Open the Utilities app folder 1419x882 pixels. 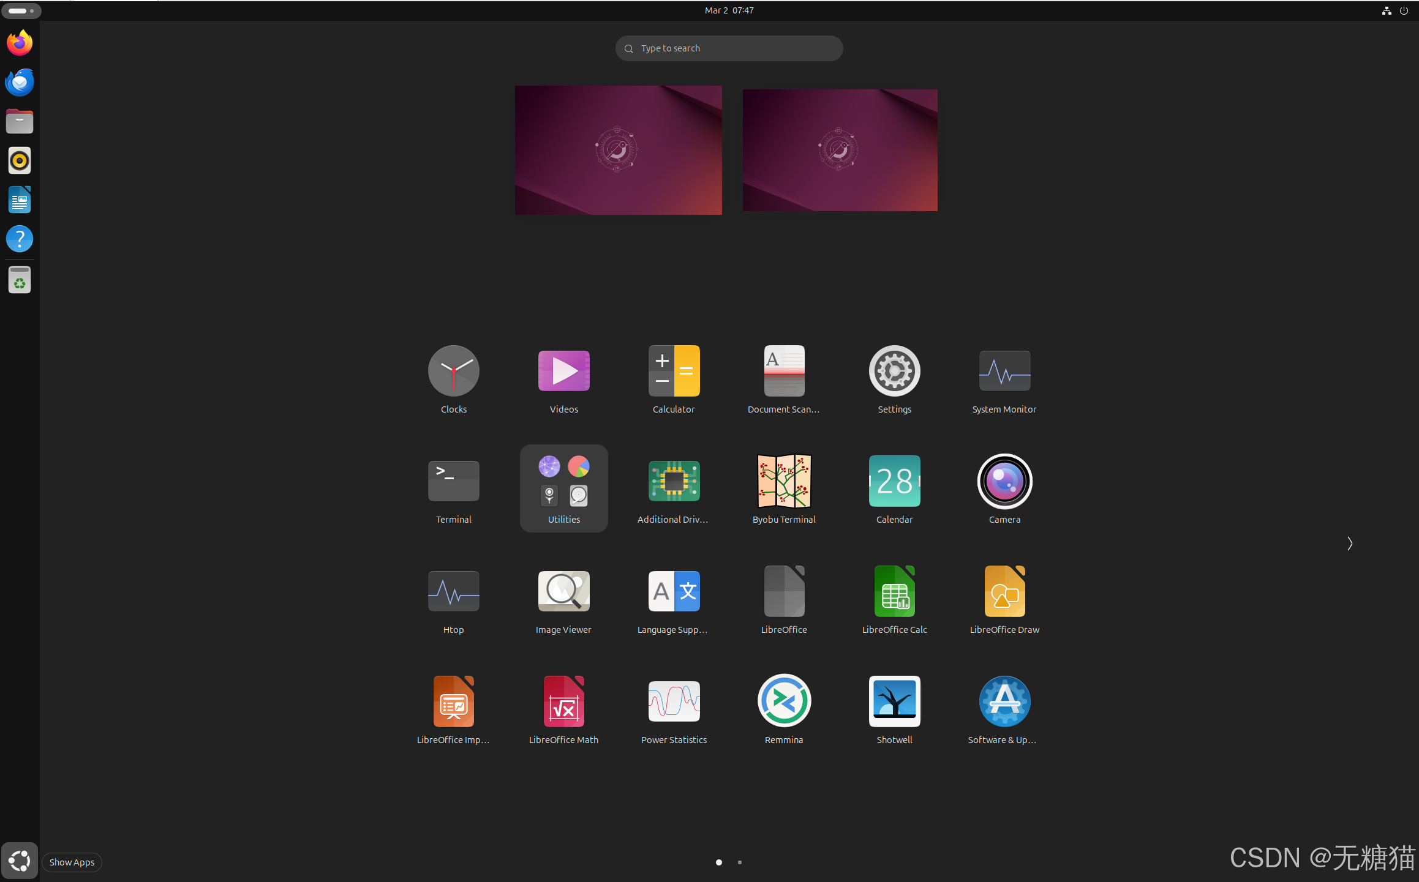click(563, 487)
